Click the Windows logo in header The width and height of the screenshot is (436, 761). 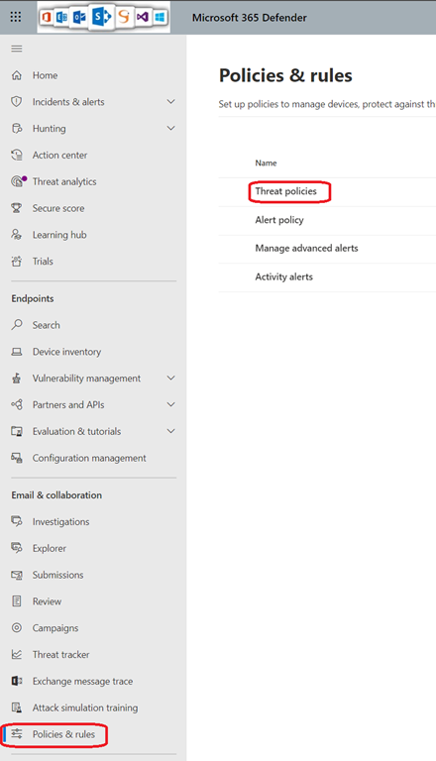160,18
